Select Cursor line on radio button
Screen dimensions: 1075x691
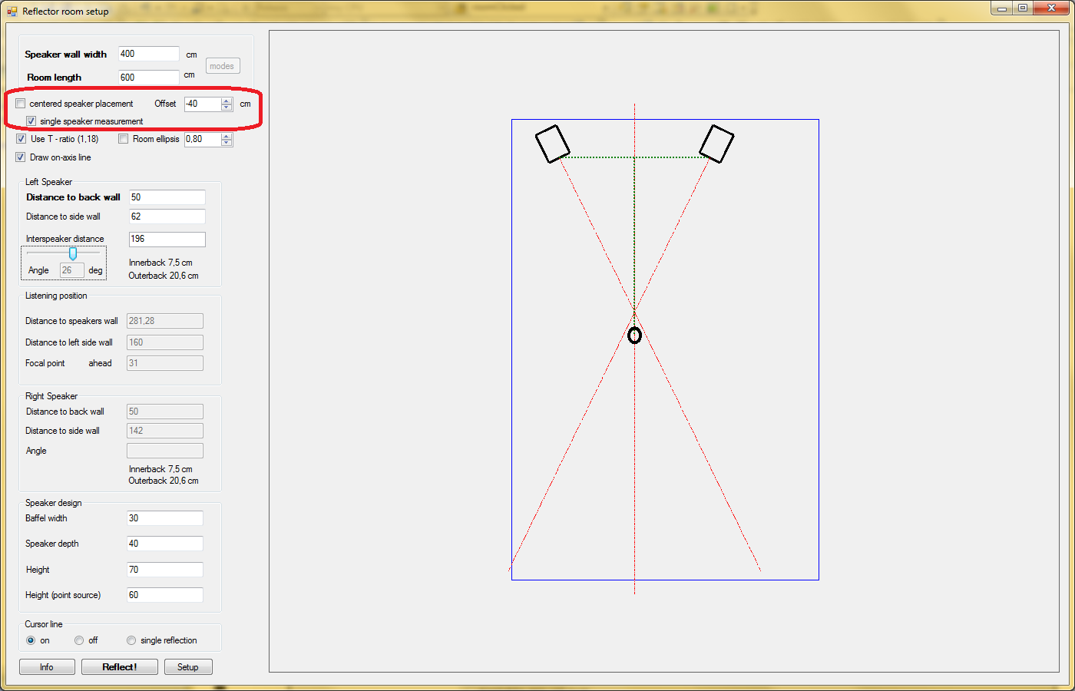point(31,640)
